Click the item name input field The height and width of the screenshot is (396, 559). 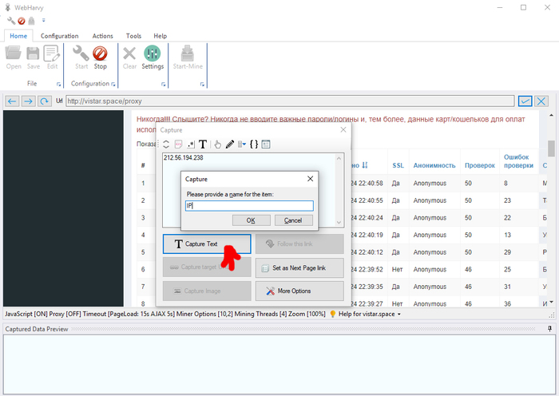pos(249,205)
